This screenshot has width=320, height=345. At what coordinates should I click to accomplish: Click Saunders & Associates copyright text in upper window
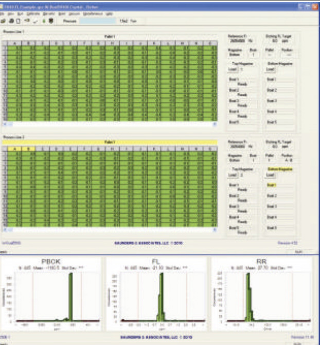pos(149,243)
